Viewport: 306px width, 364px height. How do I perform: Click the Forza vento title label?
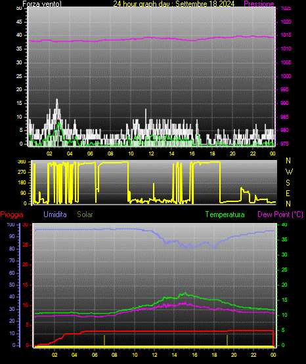[42, 4]
